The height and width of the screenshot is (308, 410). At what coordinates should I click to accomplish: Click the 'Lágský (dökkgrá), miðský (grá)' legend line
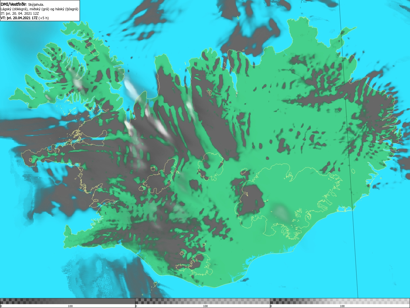click(x=39, y=9)
